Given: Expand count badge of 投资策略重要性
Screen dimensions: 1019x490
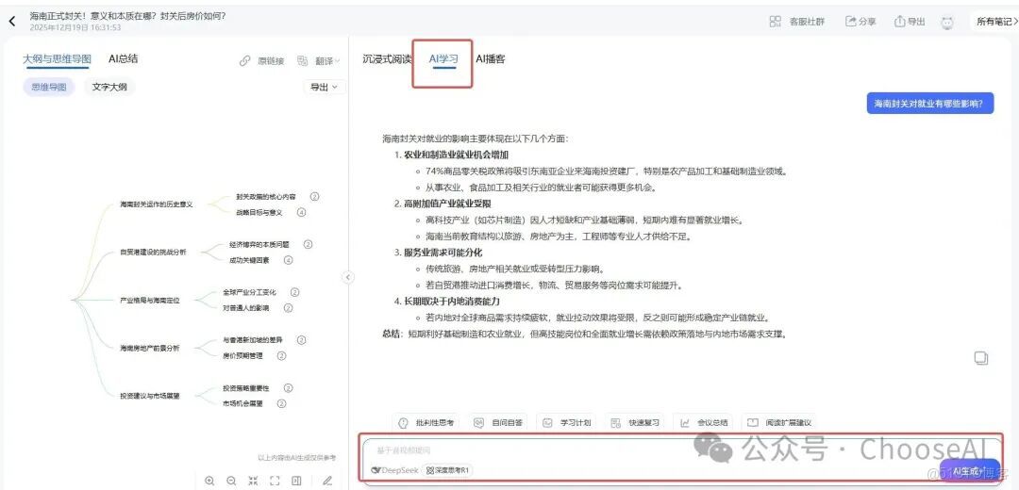Looking at the screenshot, I should 288,388.
